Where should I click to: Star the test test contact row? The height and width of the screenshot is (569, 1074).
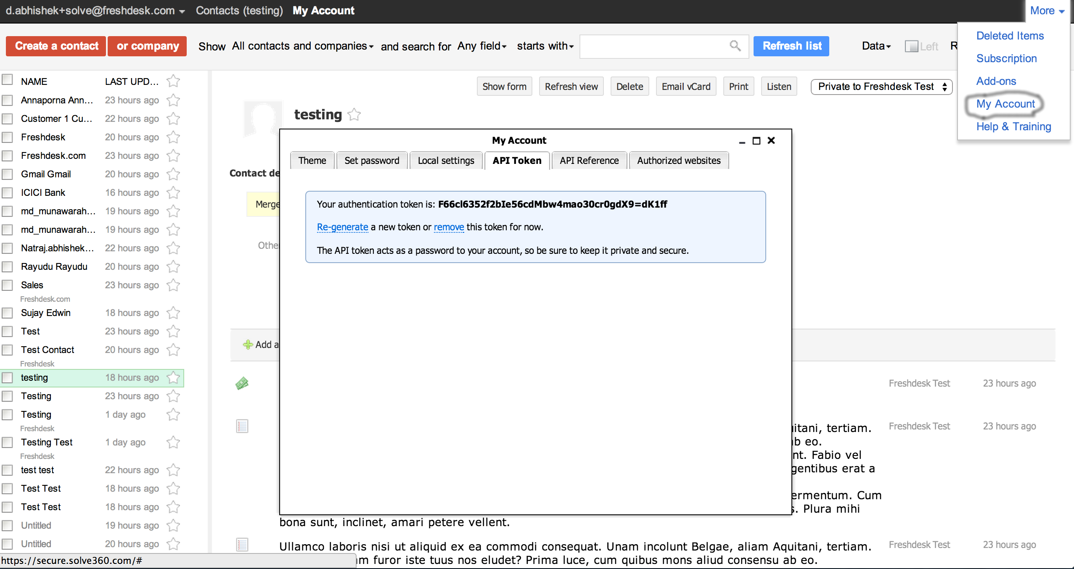(173, 470)
